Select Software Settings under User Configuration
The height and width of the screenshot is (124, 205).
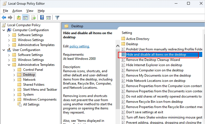tap(30, 55)
